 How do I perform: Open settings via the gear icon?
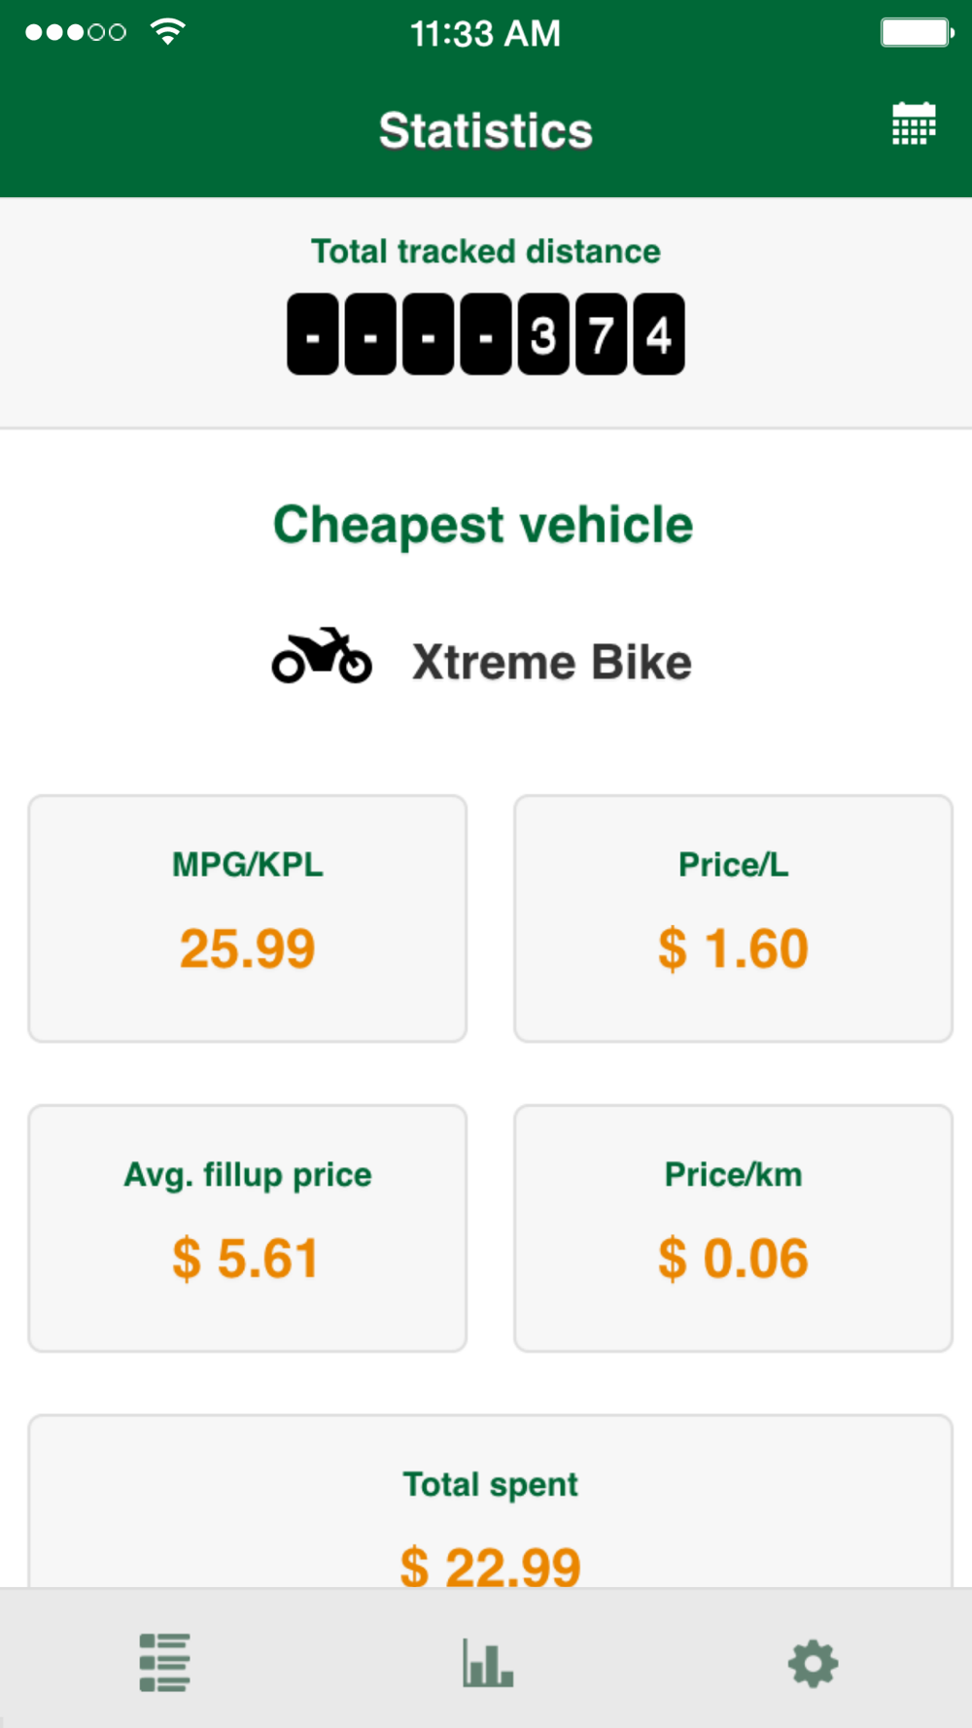[813, 1663]
